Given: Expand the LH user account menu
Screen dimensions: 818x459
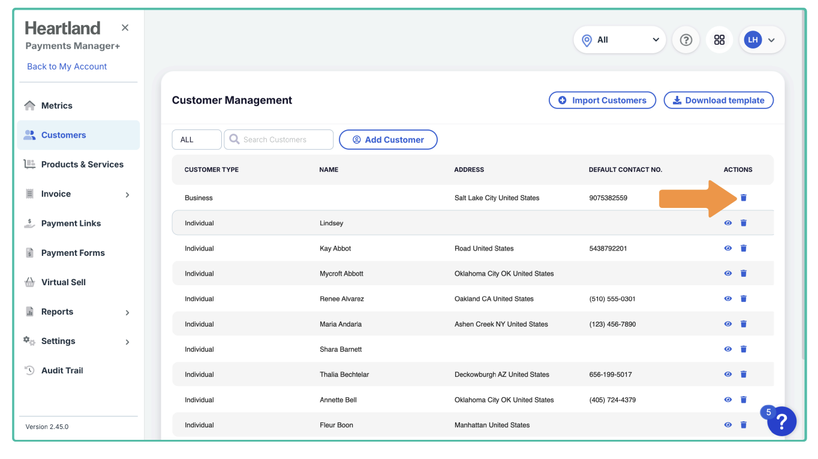Looking at the screenshot, I should [762, 40].
